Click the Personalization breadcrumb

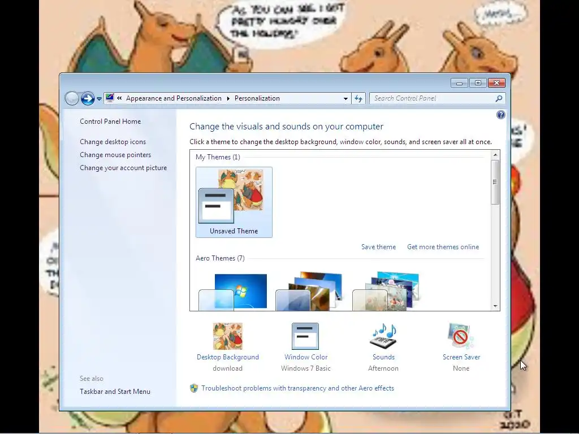point(257,98)
